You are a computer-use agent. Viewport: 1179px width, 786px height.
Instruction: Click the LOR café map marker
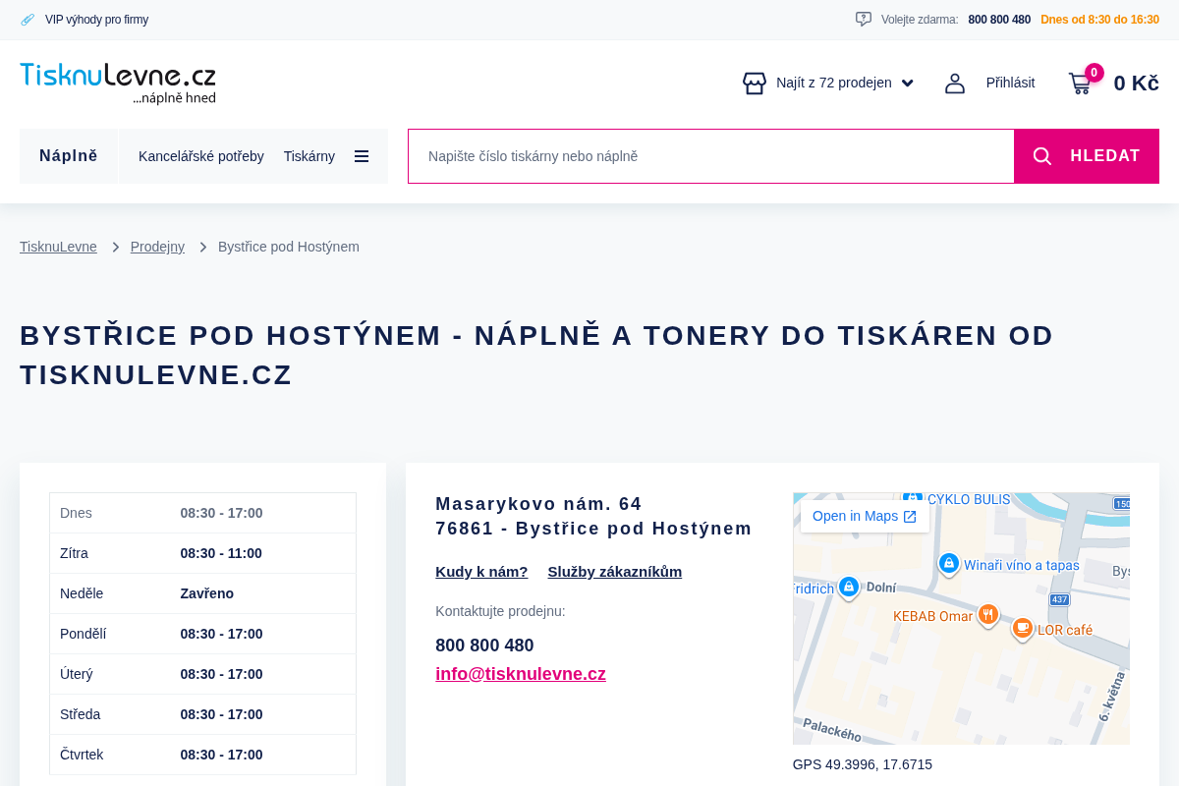pos(1023,628)
